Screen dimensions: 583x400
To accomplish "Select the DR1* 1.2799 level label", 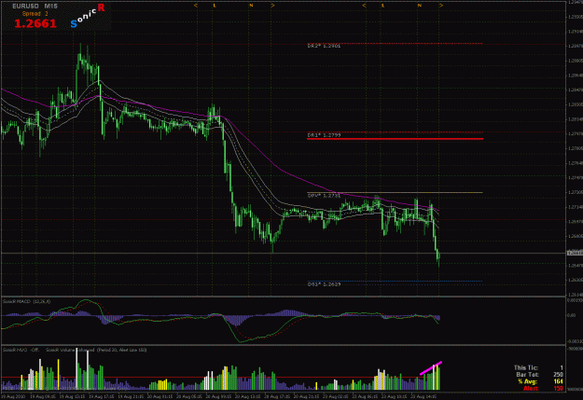I will click(x=324, y=135).
